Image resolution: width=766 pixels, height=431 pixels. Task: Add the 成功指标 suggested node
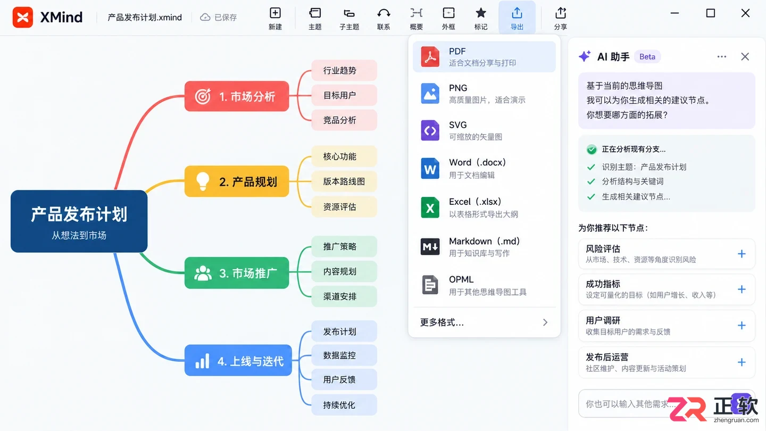click(742, 289)
